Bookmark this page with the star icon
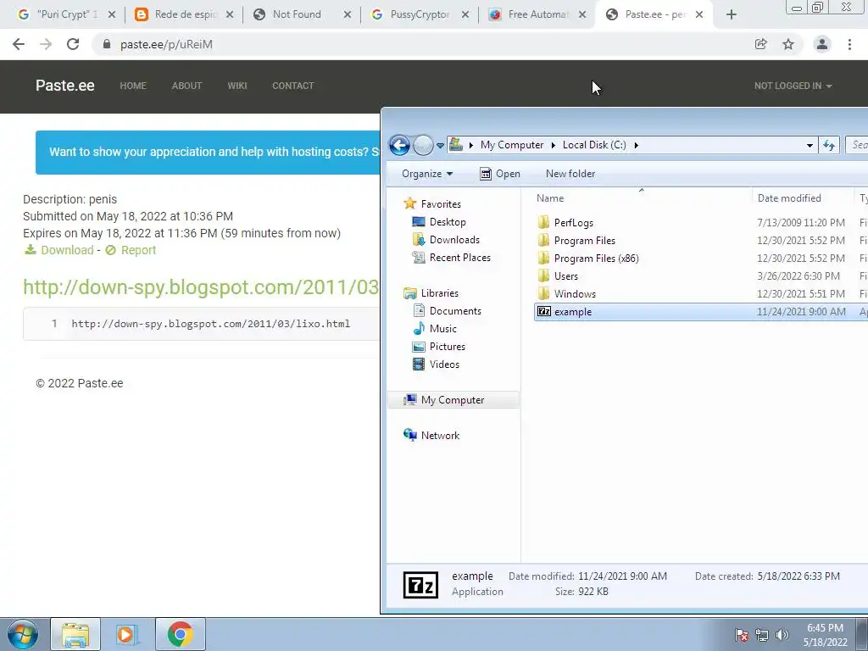The width and height of the screenshot is (868, 651). pos(788,44)
